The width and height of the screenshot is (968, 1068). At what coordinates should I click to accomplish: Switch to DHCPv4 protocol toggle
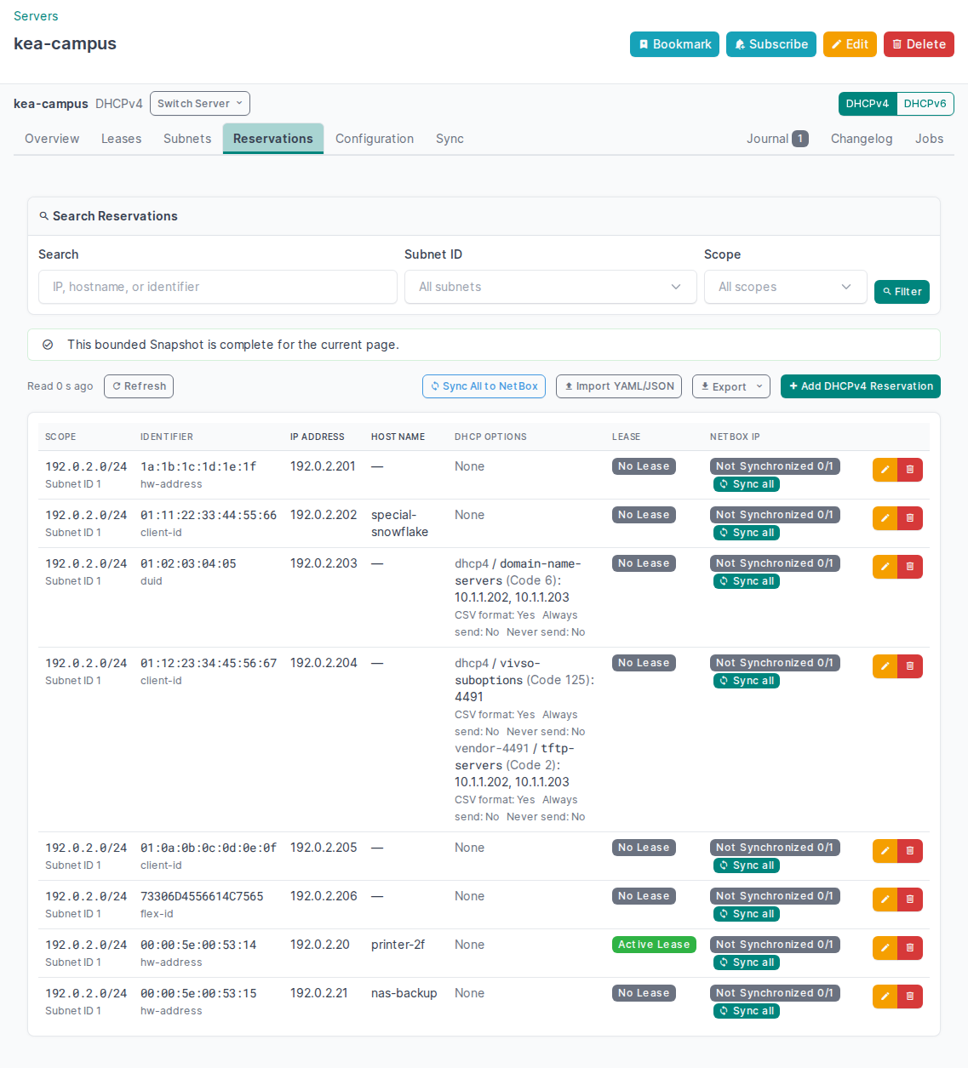[868, 104]
